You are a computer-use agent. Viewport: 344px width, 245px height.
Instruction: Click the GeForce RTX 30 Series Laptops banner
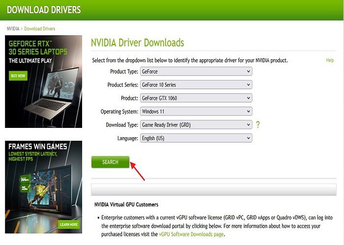43,82
